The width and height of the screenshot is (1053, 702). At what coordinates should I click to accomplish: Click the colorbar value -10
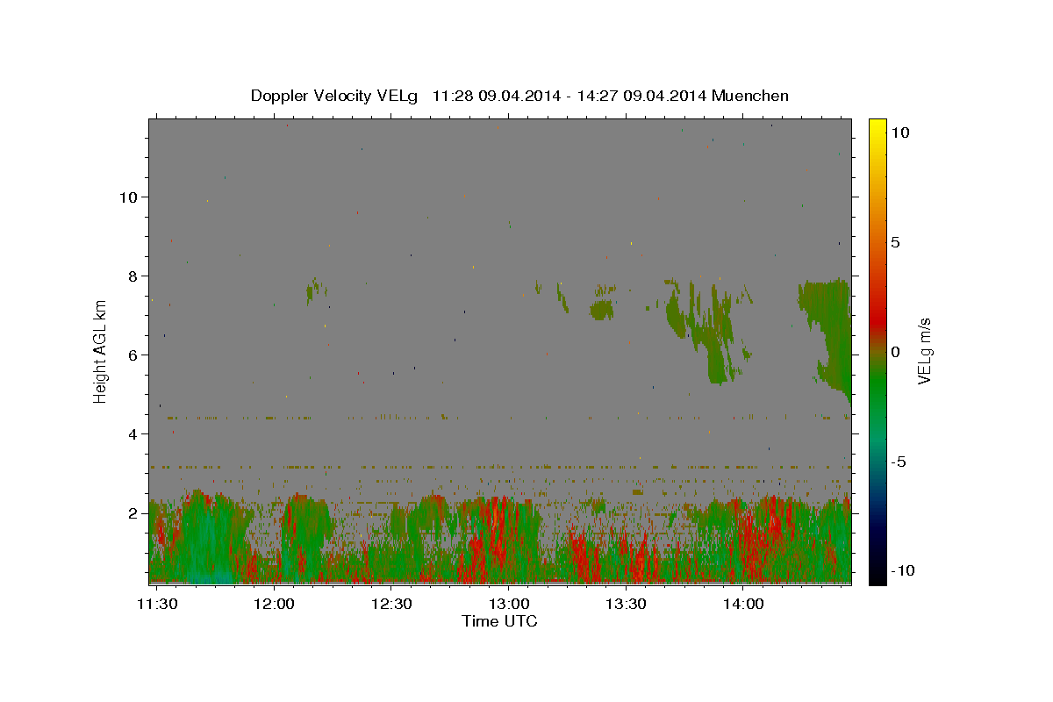tap(901, 571)
